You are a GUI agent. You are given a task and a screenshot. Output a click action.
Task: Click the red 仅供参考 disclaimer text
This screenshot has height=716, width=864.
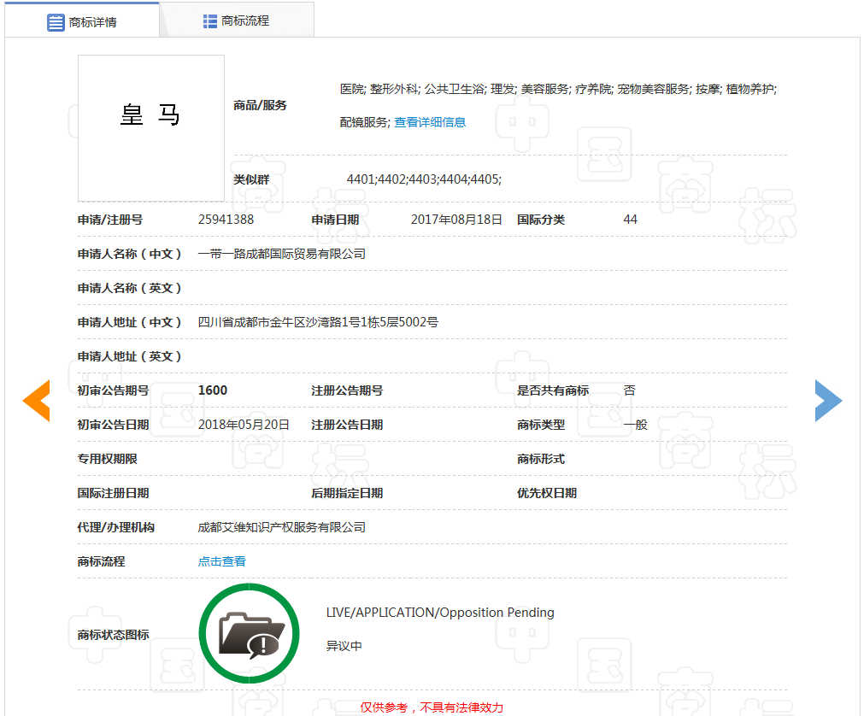pos(432,707)
